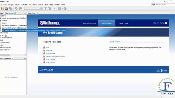Open the Help menu
The width and height of the screenshot is (175, 98).
[x=63, y=5]
